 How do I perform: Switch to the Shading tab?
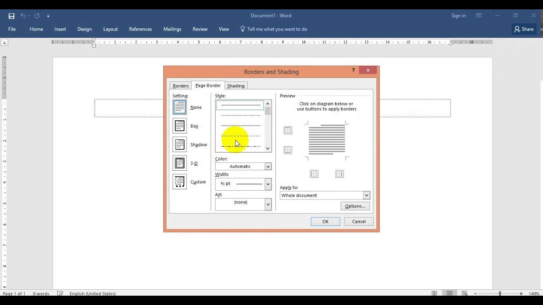coord(236,86)
